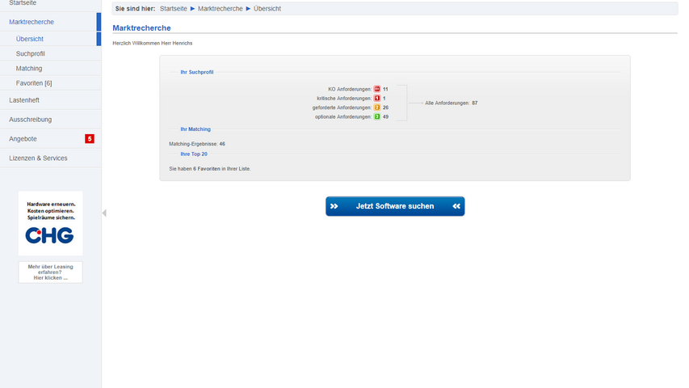This screenshot has height=388, width=689.
Task: Open the Suchprofil submenu entry
Action: (31, 53)
